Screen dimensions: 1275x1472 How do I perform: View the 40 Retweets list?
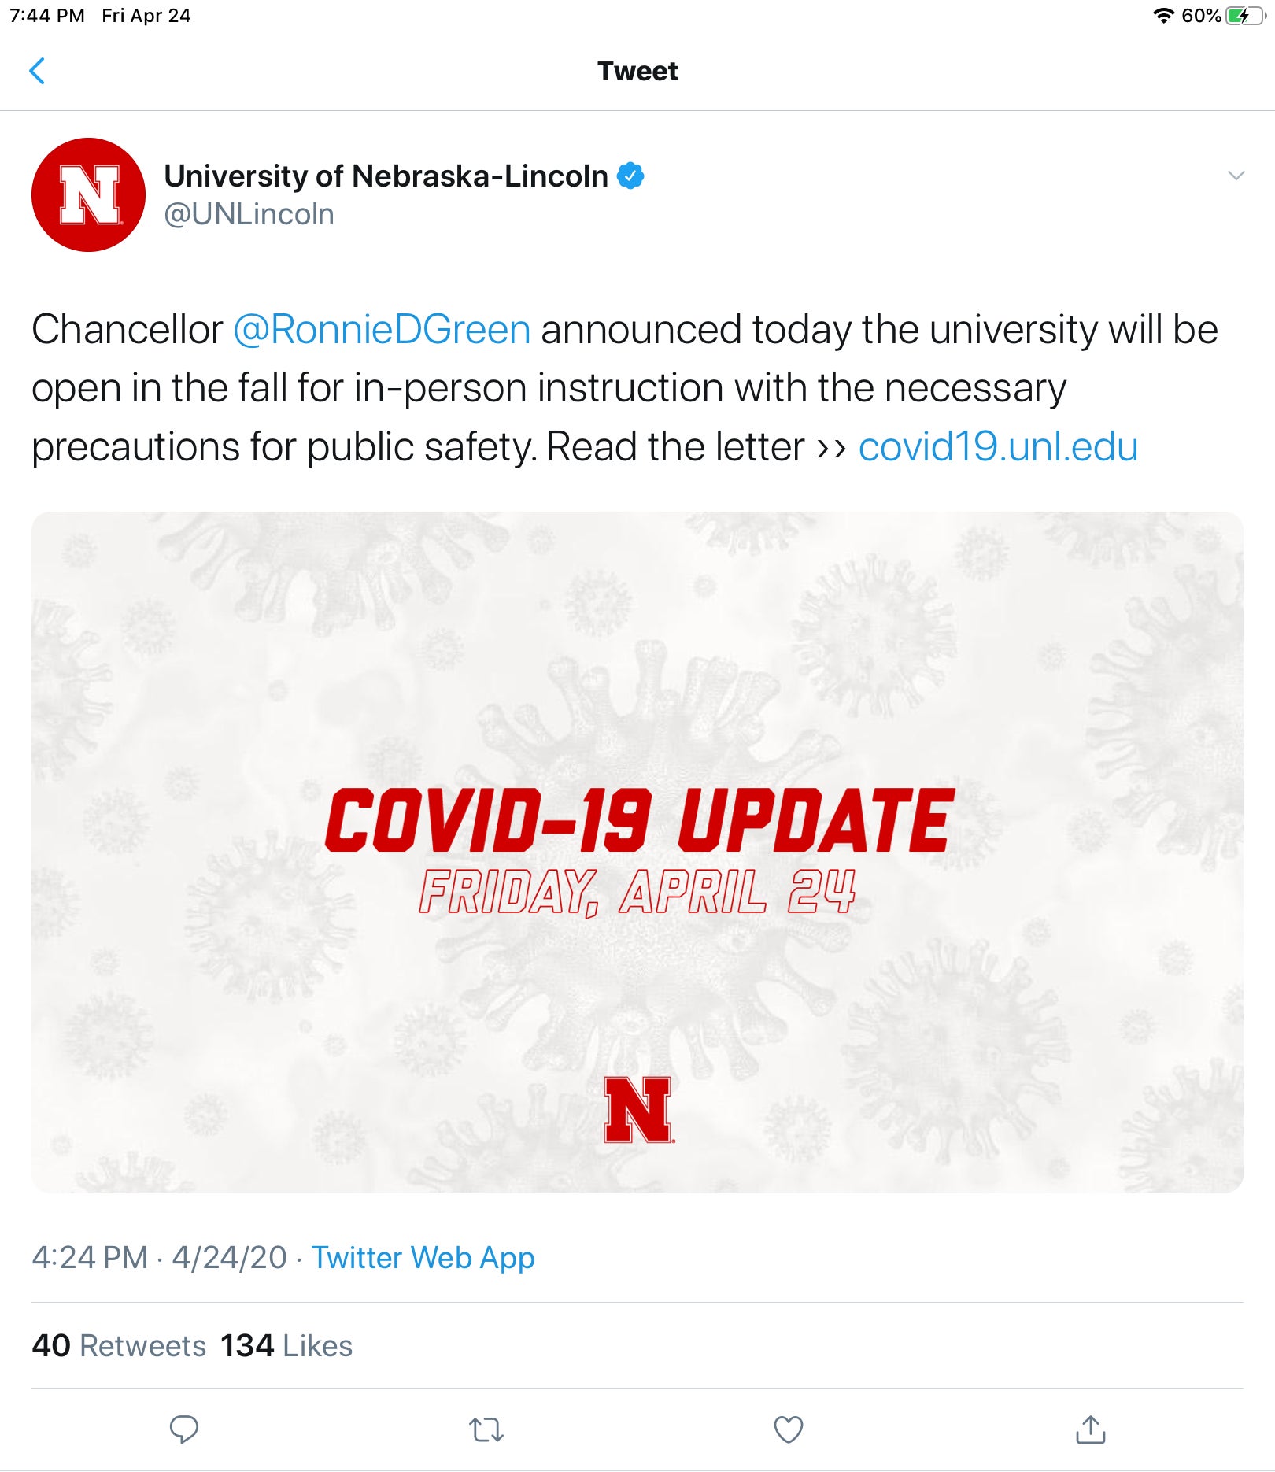[x=119, y=1345]
